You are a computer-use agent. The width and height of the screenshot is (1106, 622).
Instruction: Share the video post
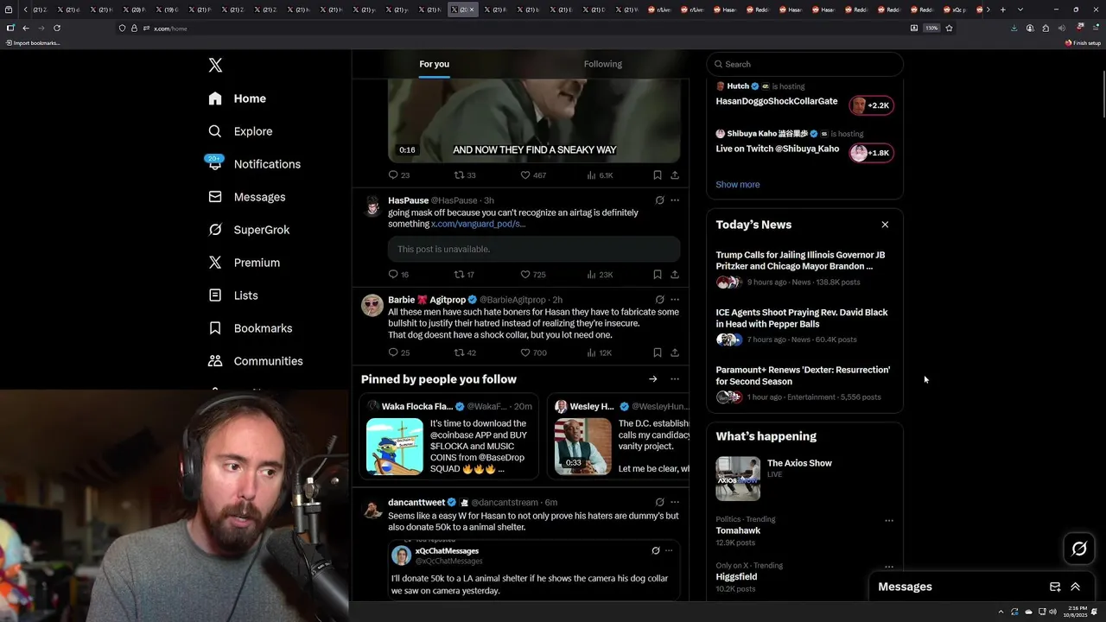pyautogui.click(x=675, y=175)
